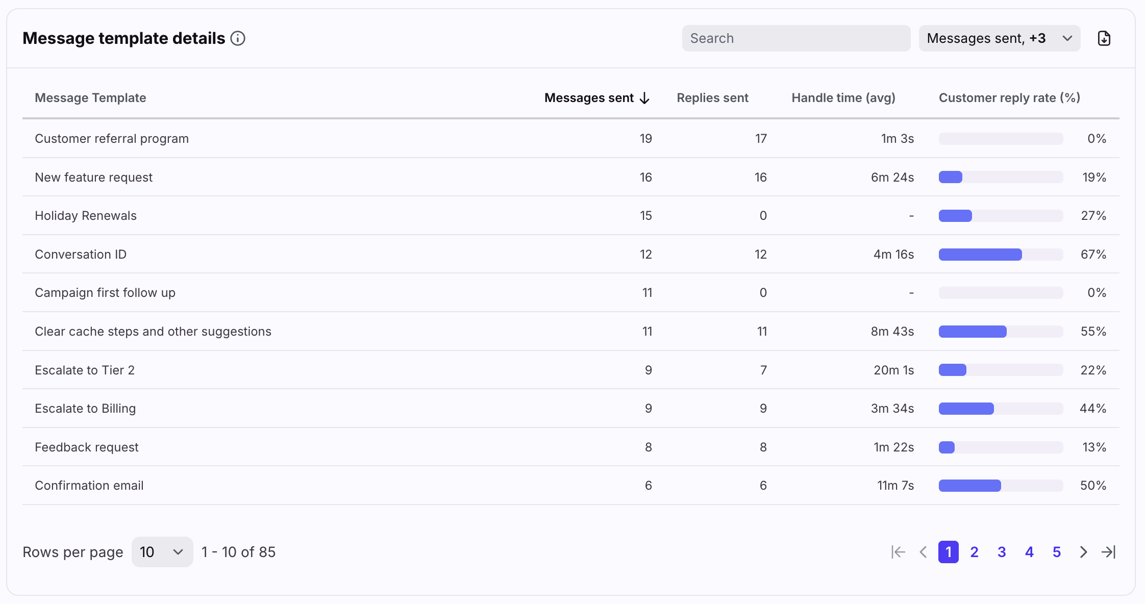This screenshot has height=604, width=1145.
Task: Go to the next page chevron
Action: (1083, 552)
